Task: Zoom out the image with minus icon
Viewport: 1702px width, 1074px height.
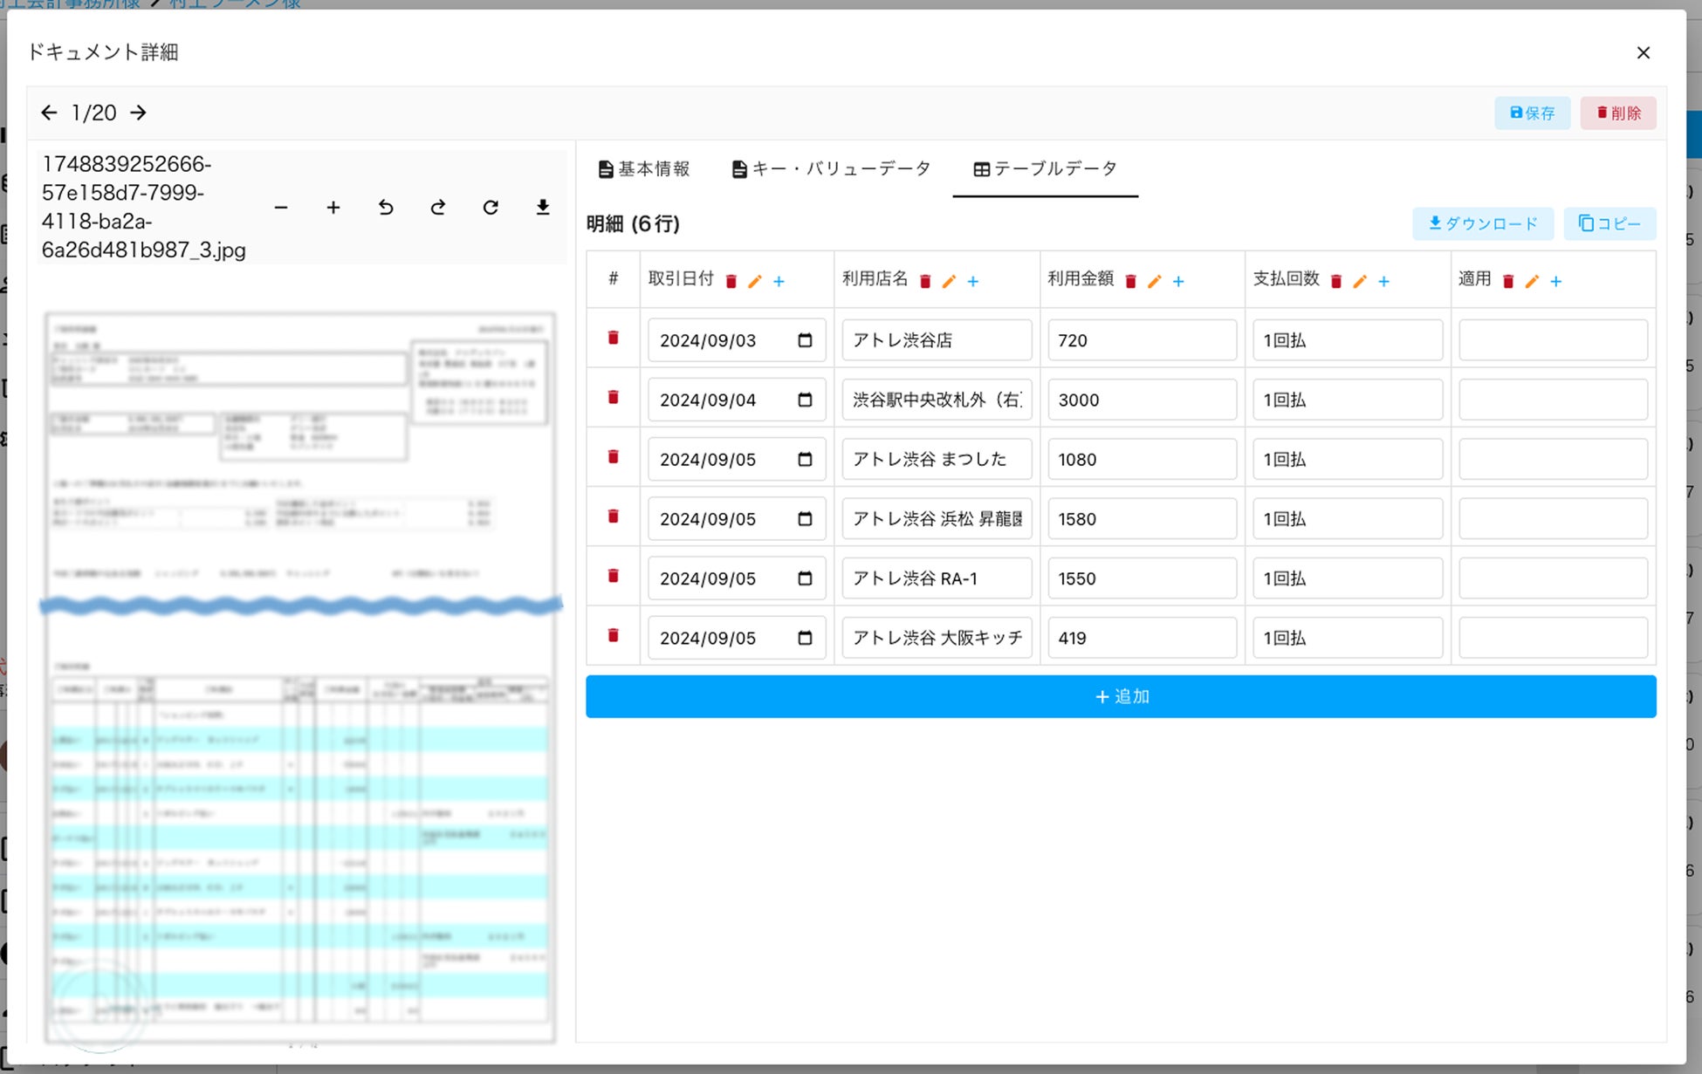Action: (x=281, y=208)
